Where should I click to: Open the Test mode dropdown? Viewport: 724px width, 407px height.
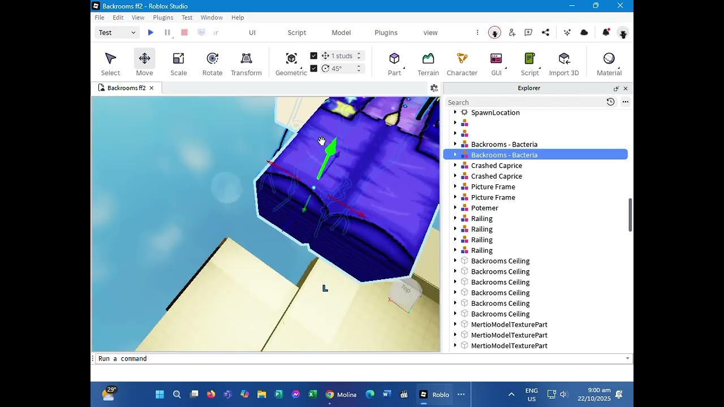click(117, 33)
